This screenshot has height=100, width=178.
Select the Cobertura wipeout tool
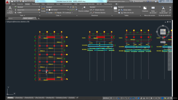coord(145,9)
